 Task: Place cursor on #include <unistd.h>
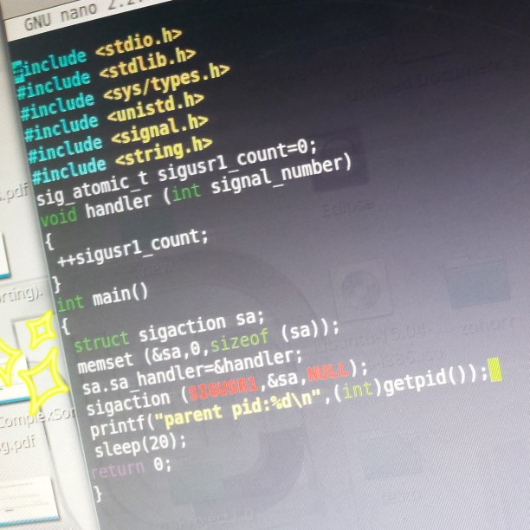point(114,117)
